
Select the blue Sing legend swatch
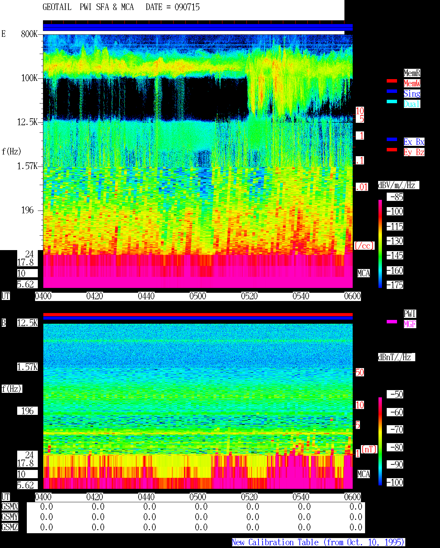pos(392,91)
